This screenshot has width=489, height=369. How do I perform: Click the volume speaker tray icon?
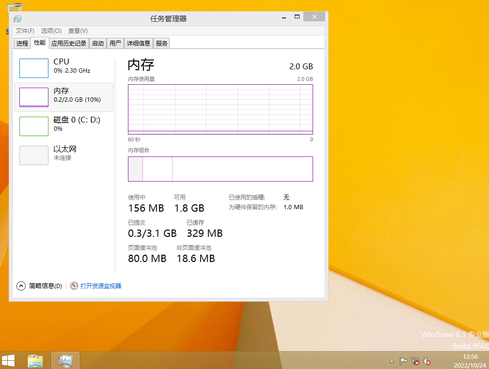(x=426, y=361)
